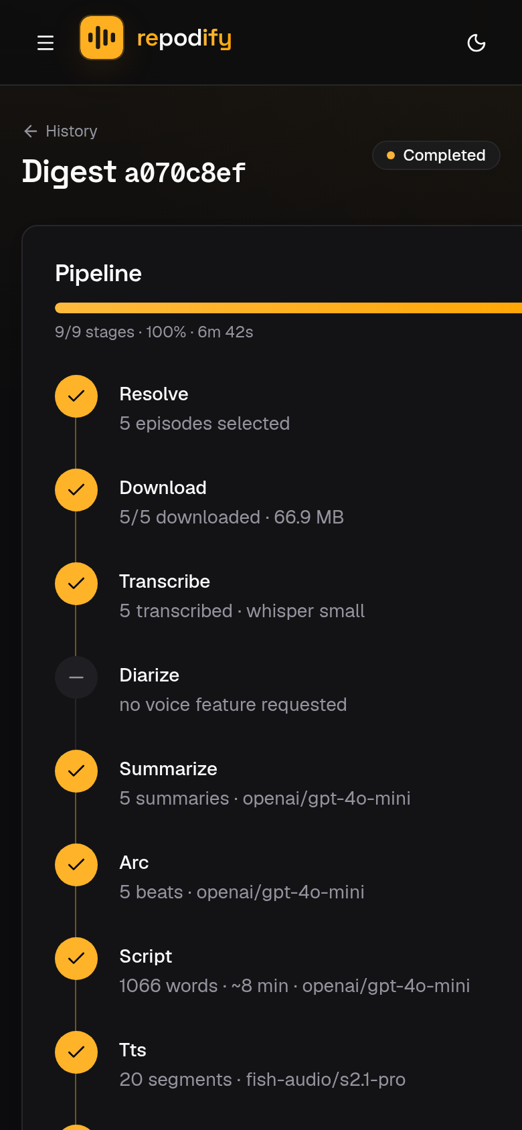Click the Completed status badge
The image size is (522, 1130).
[x=436, y=155]
